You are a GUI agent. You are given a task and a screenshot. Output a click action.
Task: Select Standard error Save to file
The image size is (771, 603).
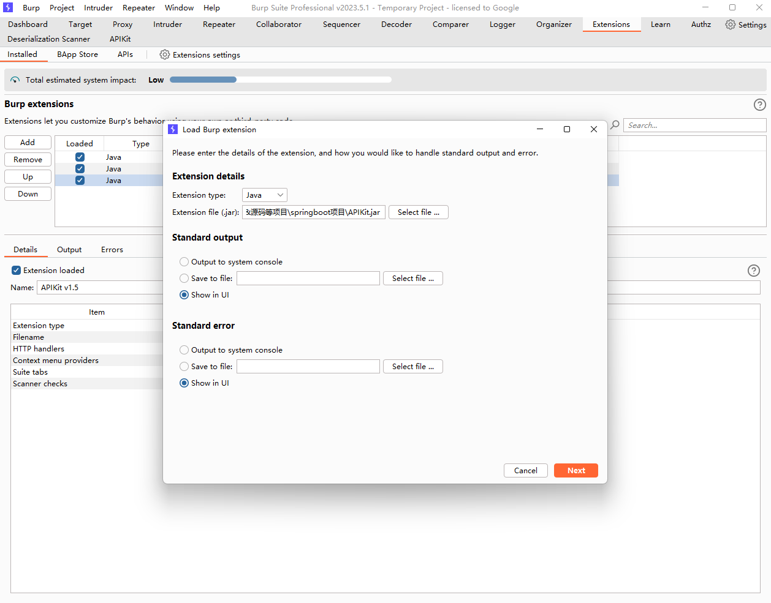[x=184, y=366]
